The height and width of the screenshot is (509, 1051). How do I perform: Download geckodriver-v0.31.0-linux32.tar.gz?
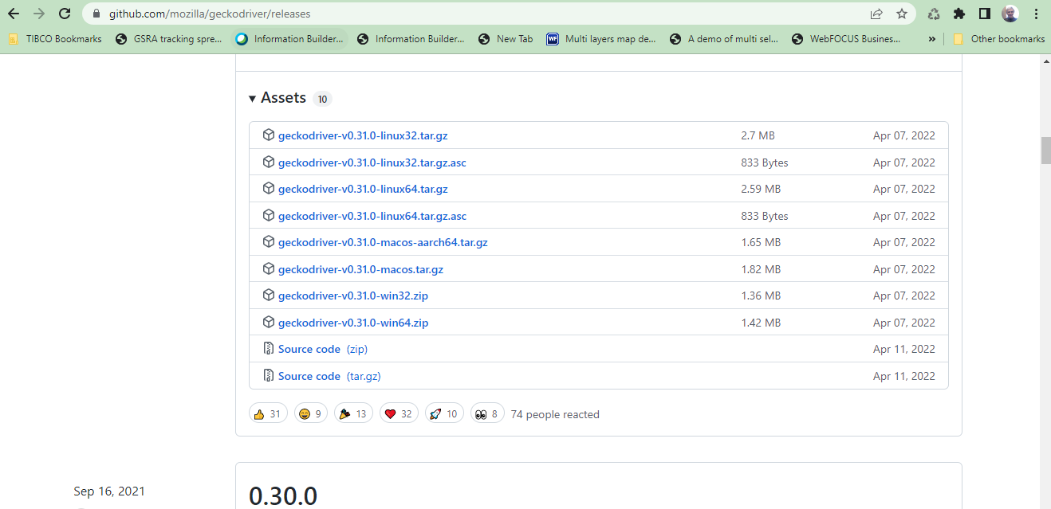(363, 135)
